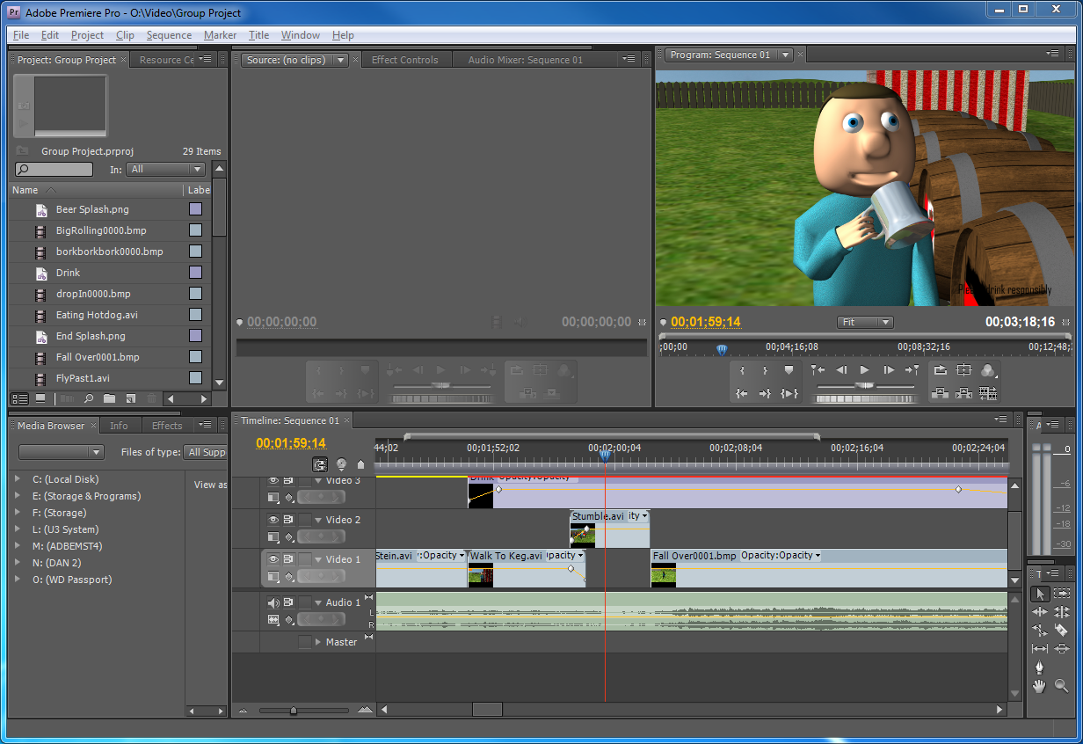
Task: Toggle track lock on Video 2
Action: 304,520
